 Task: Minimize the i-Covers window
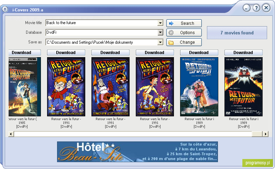point(246,8)
